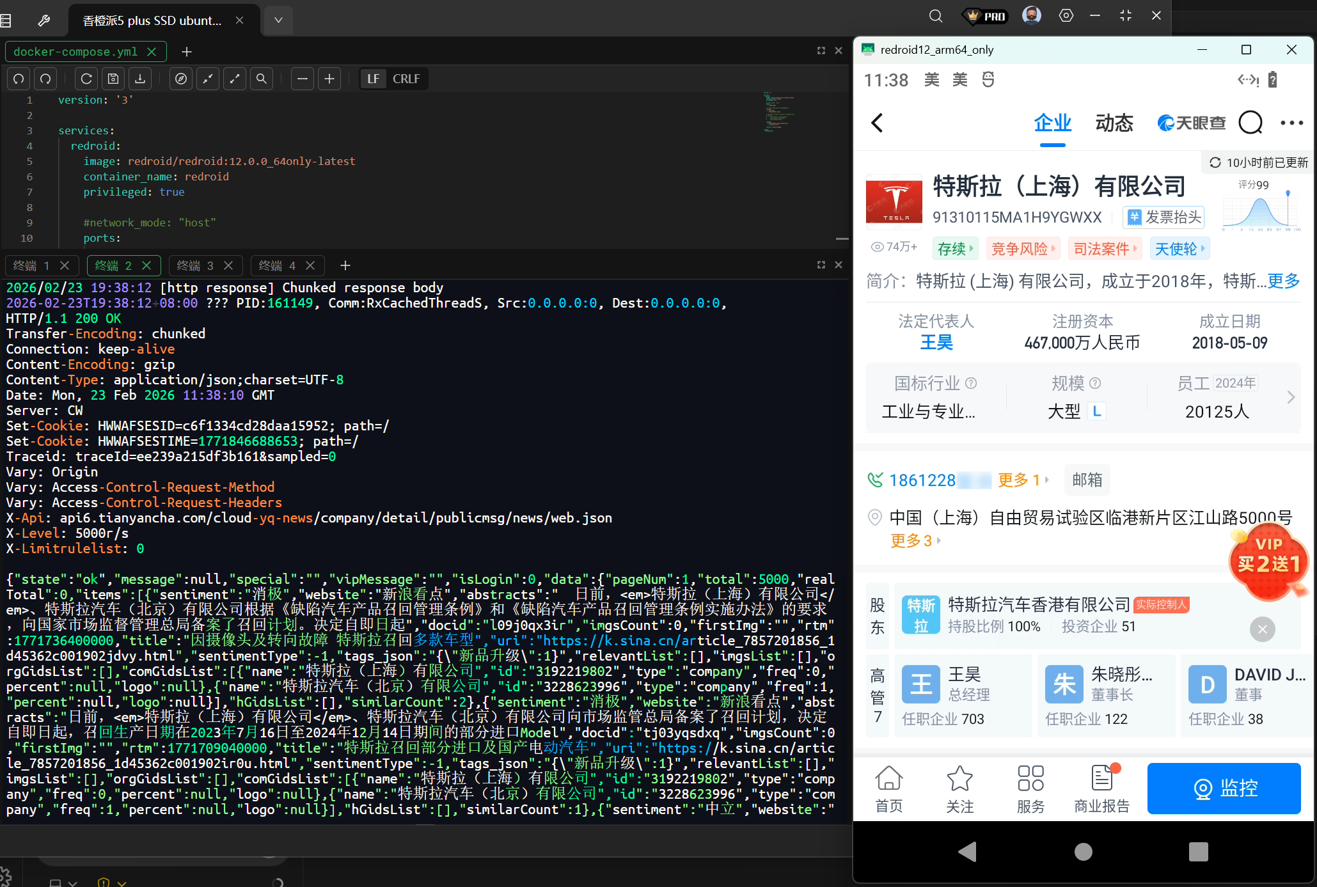Image resolution: width=1317 pixels, height=887 pixels.
Task: Click the editor minimap preview
Action: pyautogui.click(x=779, y=113)
